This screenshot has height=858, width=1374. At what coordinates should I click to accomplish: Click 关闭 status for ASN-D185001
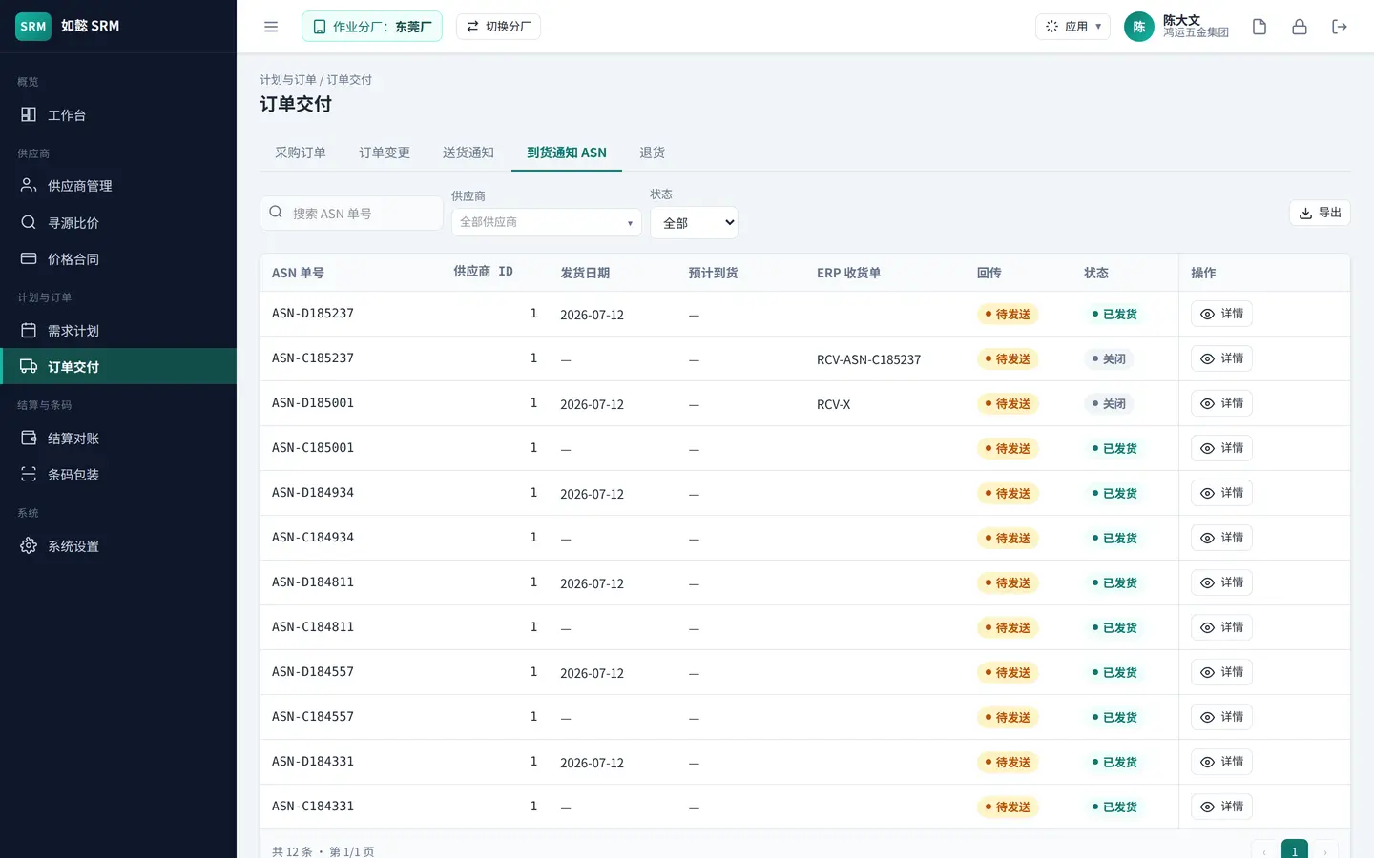pos(1109,403)
